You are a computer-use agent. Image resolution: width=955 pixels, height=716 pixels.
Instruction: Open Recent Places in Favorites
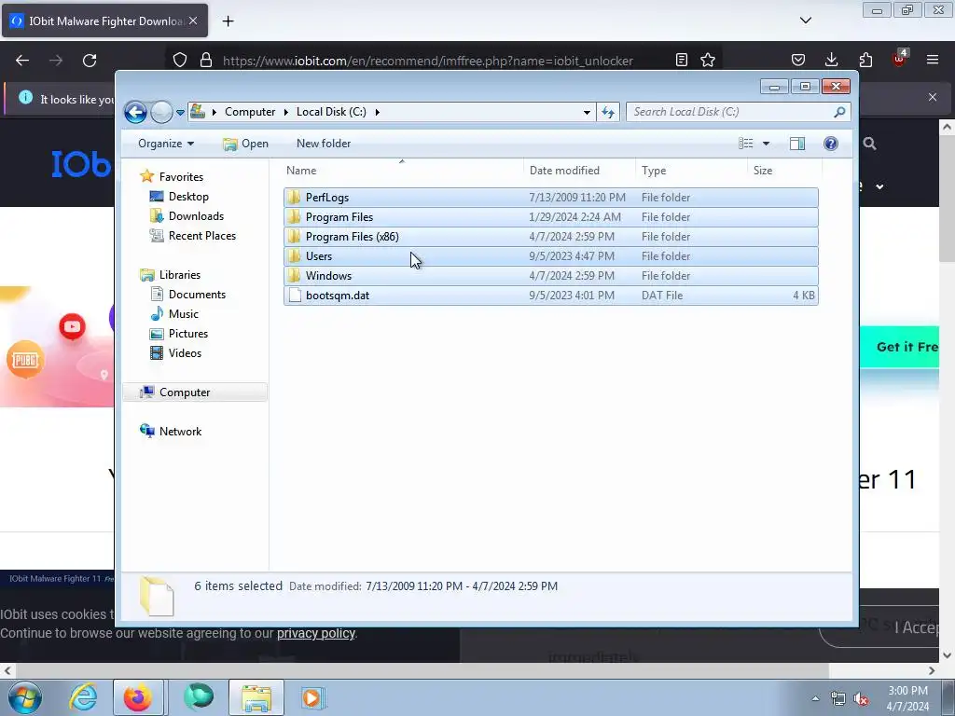(x=201, y=236)
